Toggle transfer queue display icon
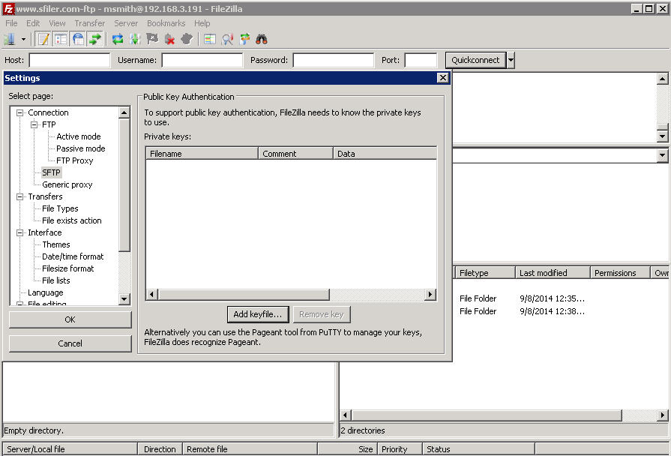 (x=95, y=40)
